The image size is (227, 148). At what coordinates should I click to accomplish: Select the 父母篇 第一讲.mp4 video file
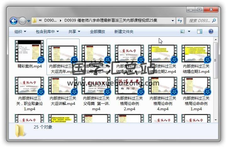pyautogui.click(x=96, y=94)
